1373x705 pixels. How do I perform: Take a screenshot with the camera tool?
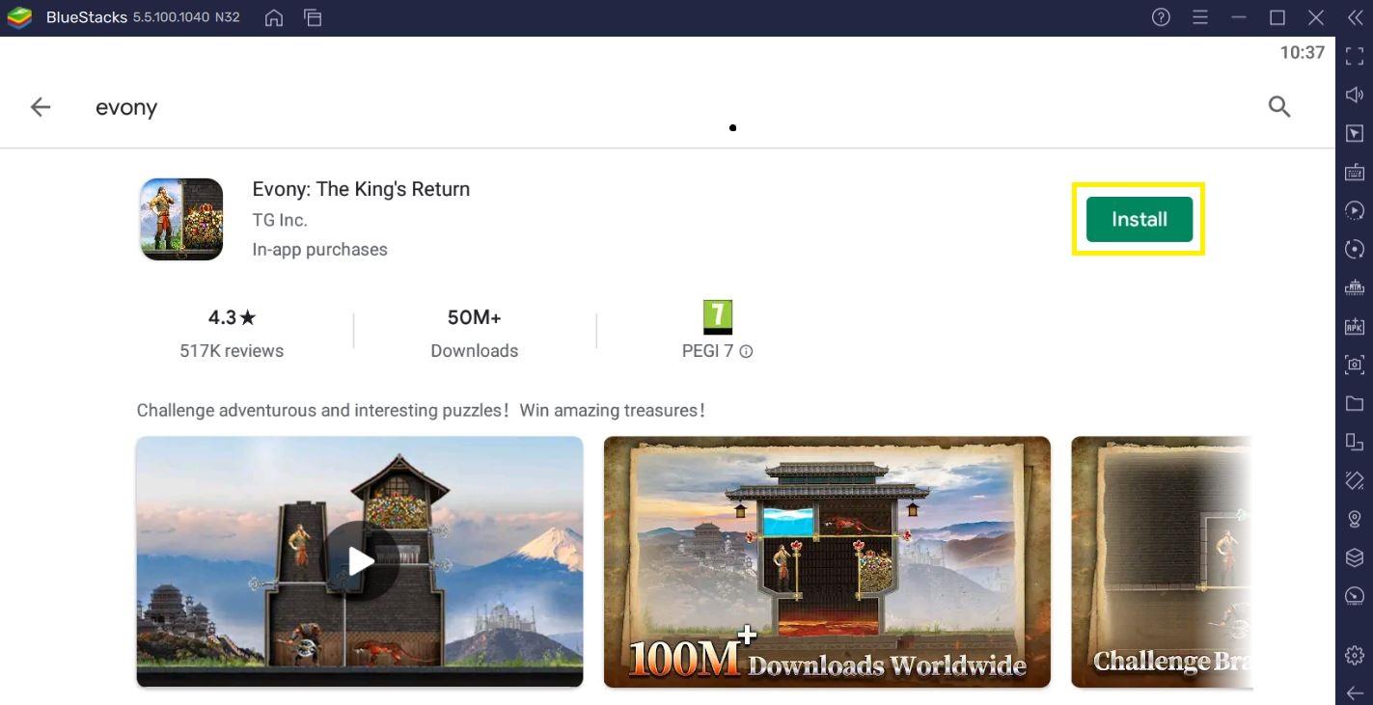coord(1354,364)
